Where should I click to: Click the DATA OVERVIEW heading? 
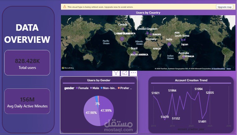(x=27, y=34)
